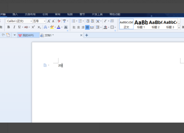The width and height of the screenshot is (184, 133).
Task: Insert a bulleted list
Action: pyautogui.click(x=73, y=21)
